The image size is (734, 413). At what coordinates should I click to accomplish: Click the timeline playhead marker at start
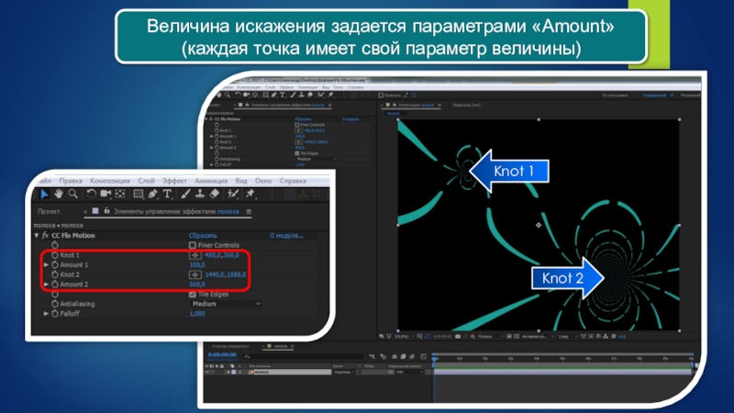pos(434,359)
